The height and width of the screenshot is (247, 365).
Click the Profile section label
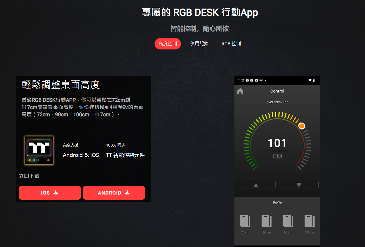277,202
